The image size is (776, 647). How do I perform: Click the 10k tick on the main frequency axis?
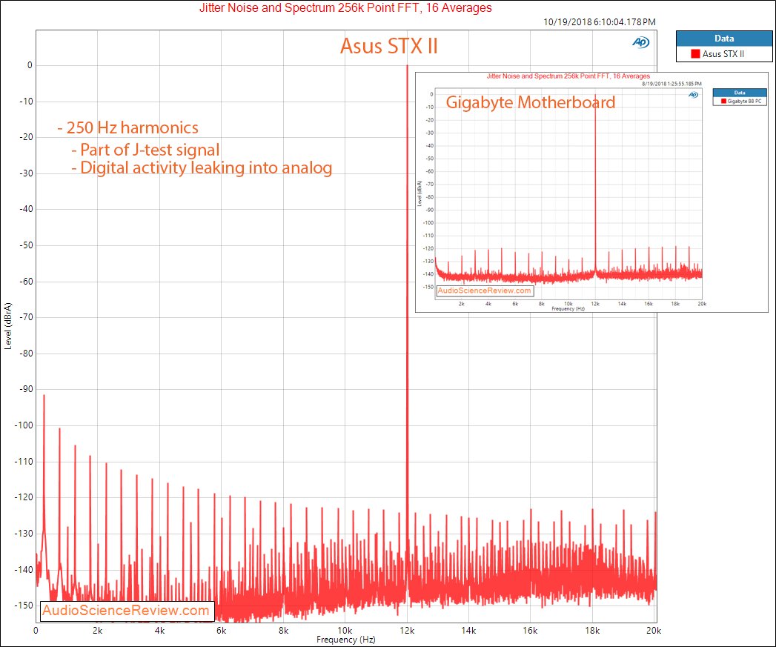345,631
